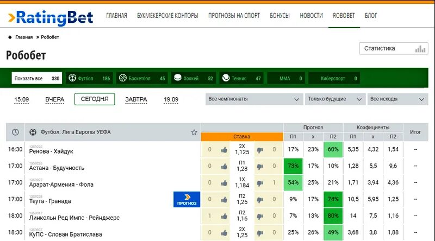Open ПРОГНОЗ button for Теута - Гранада
Image resolution: width=435 pixels, height=241 pixels.
[187, 199]
